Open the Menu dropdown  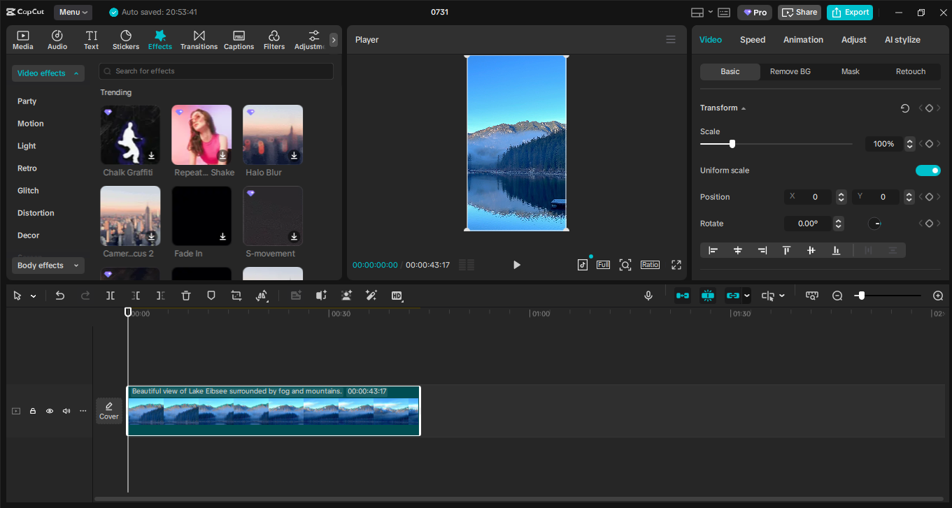[73, 12]
